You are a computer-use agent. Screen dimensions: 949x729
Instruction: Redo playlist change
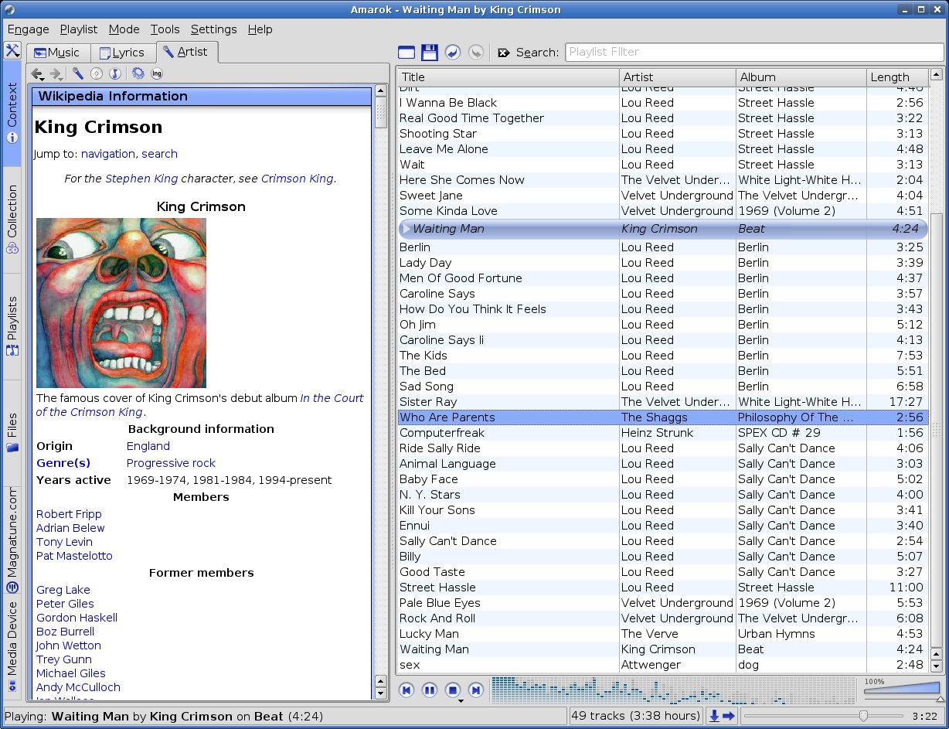tap(476, 53)
